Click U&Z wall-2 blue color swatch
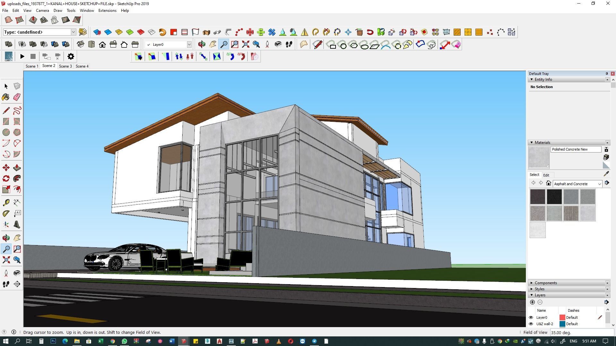The height and width of the screenshot is (346, 616). (x=562, y=324)
